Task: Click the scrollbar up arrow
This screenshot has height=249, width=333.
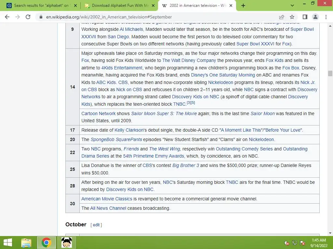Action: click(330, 26)
